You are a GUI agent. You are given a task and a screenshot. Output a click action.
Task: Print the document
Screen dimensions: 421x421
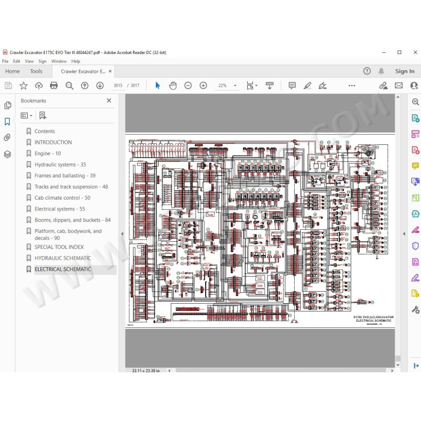(x=54, y=85)
